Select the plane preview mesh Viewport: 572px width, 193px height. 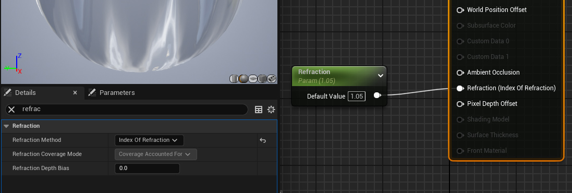click(253, 78)
